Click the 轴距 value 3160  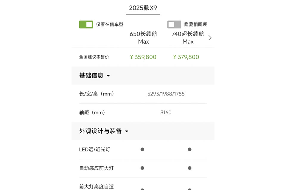(166, 113)
